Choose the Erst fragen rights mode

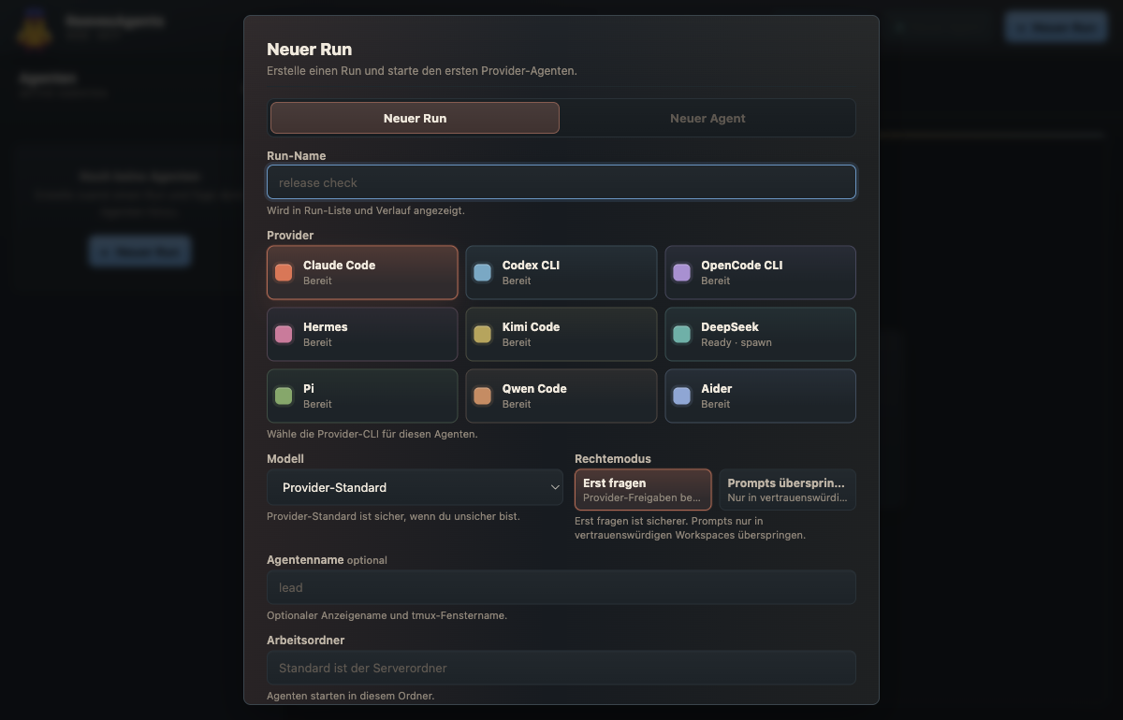[x=643, y=490]
